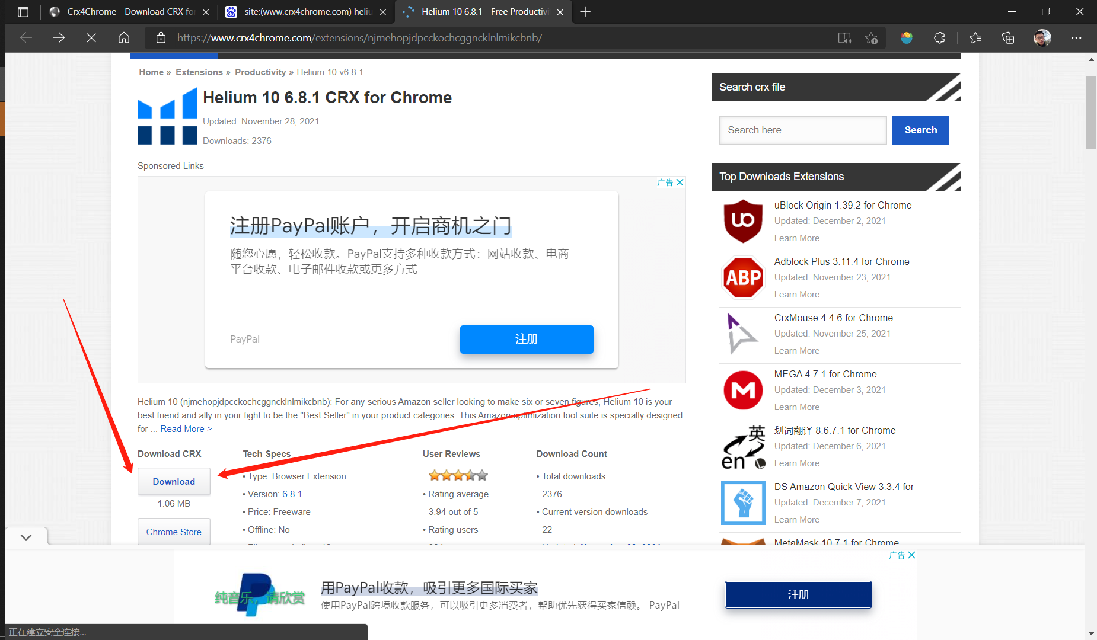1097x640 pixels.
Task: Close the Crx4Chrome - Download CRX tab
Action: tap(206, 12)
